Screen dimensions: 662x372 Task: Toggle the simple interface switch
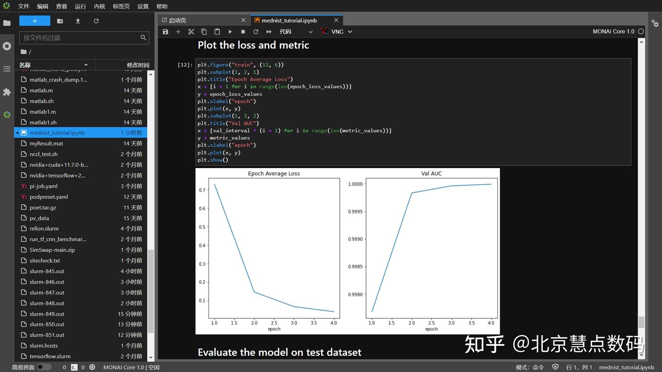[x=44, y=367]
